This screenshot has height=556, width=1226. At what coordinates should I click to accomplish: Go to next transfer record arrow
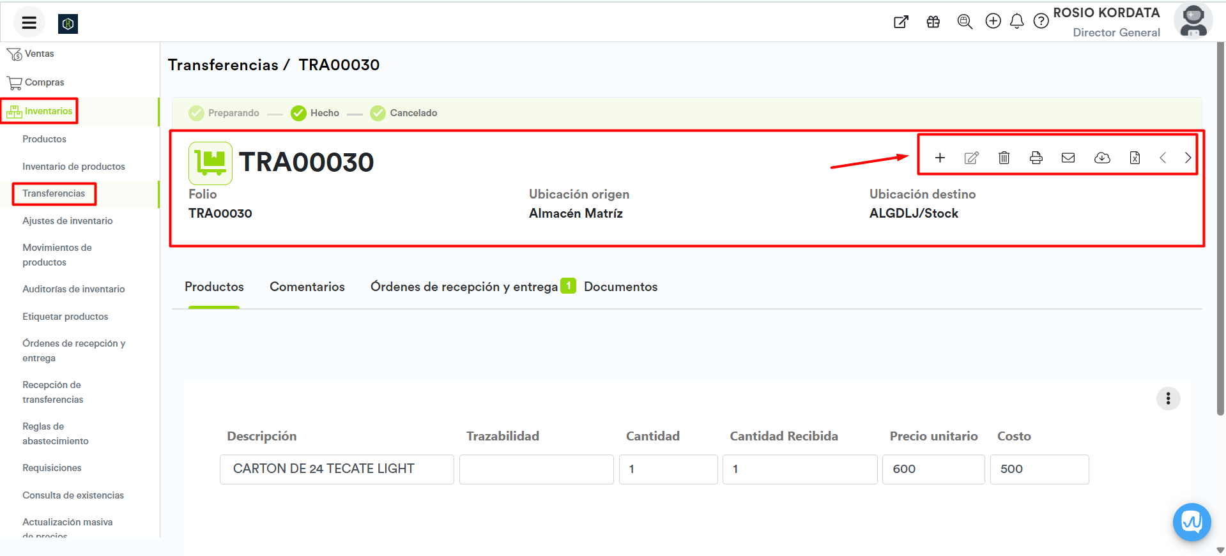[1188, 158]
